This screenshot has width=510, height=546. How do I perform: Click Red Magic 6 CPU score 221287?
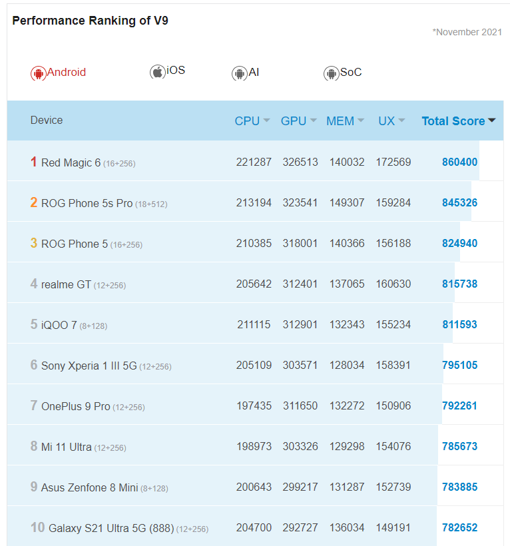pyautogui.click(x=254, y=162)
